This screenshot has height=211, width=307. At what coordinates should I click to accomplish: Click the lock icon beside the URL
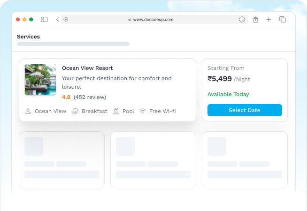[x=130, y=20]
